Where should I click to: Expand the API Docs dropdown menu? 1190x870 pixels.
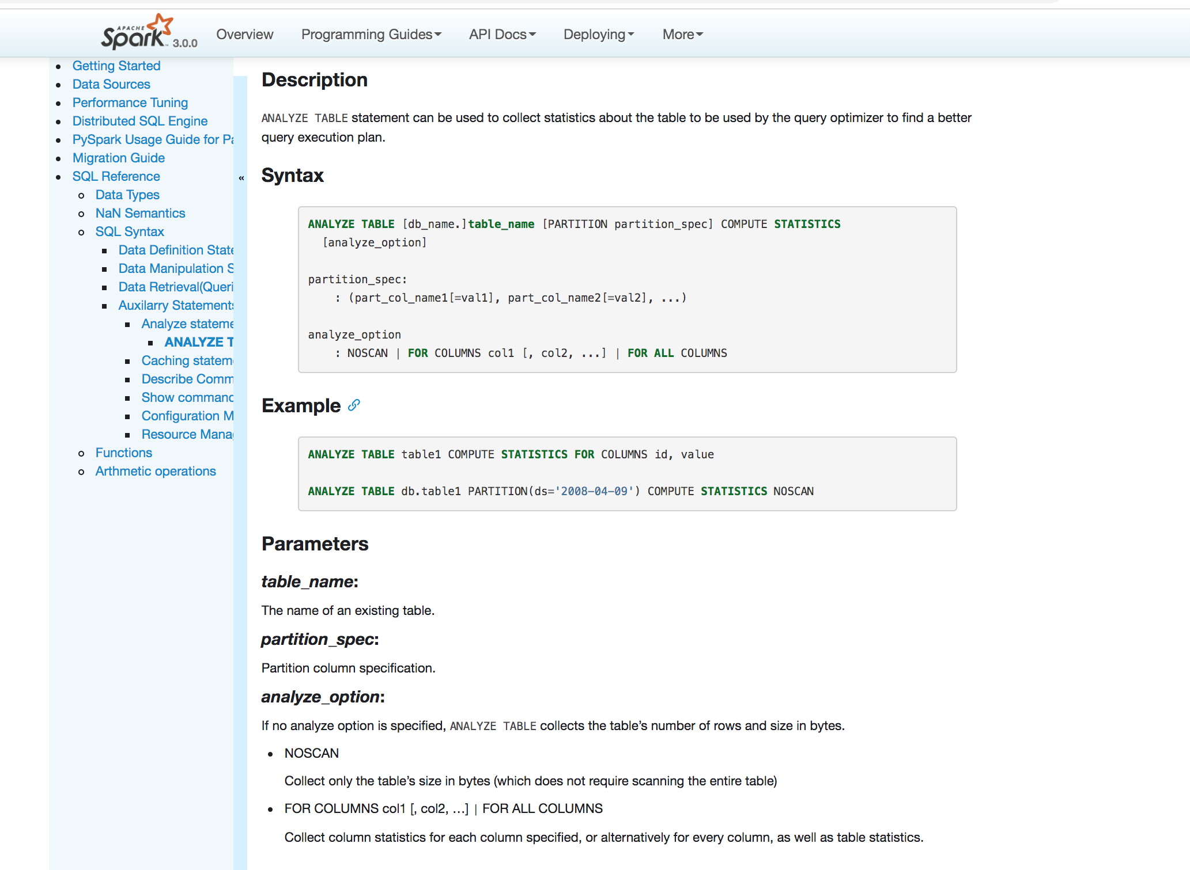[502, 35]
